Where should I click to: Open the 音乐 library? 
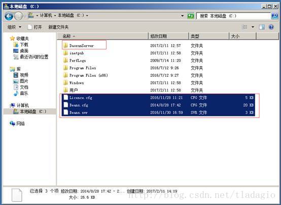[21, 94]
